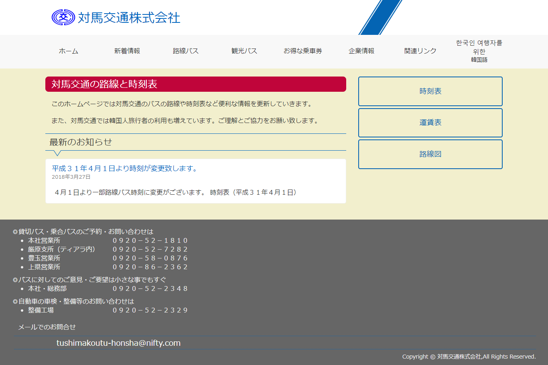Click 本社営業所 phone number 0920-52-1810

pos(150,240)
